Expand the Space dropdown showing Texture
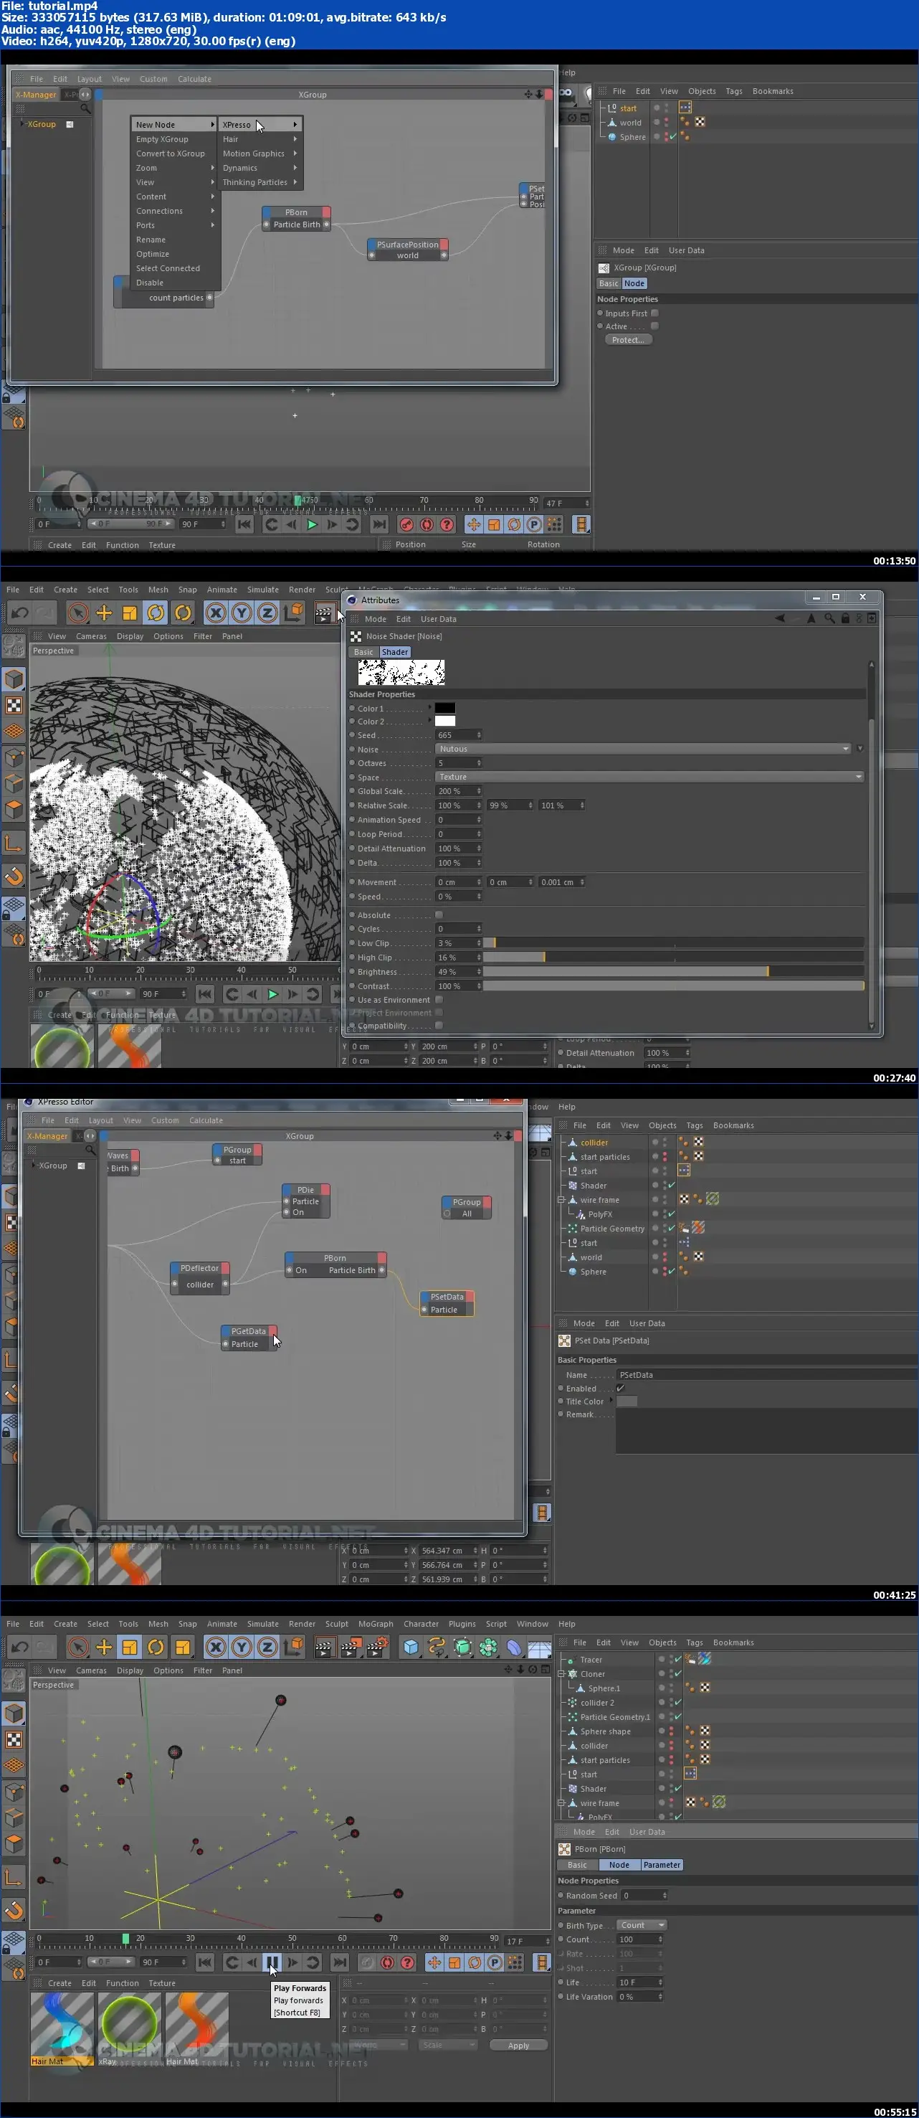 coord(649,776)
